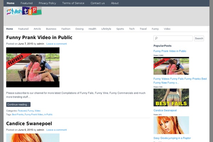Screen dimensions: 213x142
Task: Open the sidebar prank video thumbnail
Action: [171, 66]
